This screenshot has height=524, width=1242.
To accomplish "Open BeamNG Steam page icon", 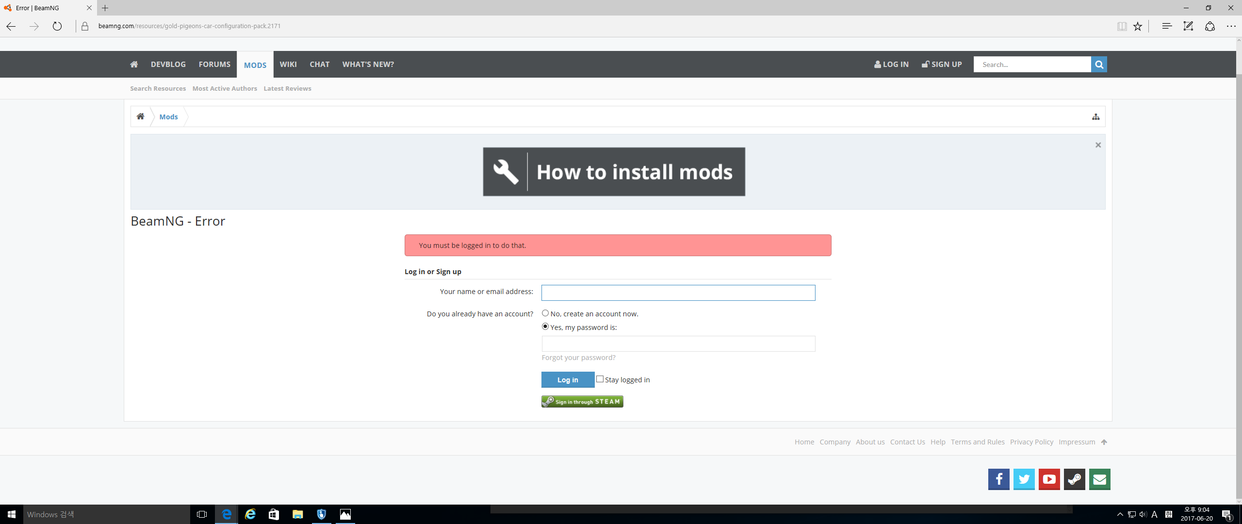I will click(x=1074, y=479).
